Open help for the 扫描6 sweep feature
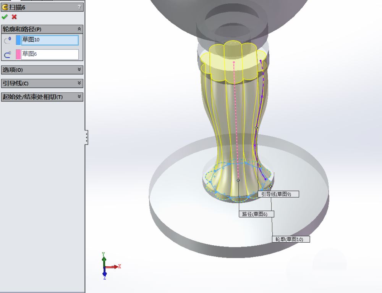 pyautogui.click(x=79, y=7)
